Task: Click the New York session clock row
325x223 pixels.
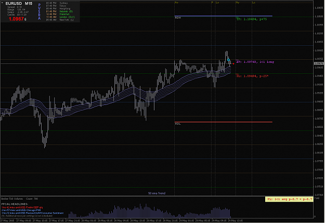Action: [60, 20]
